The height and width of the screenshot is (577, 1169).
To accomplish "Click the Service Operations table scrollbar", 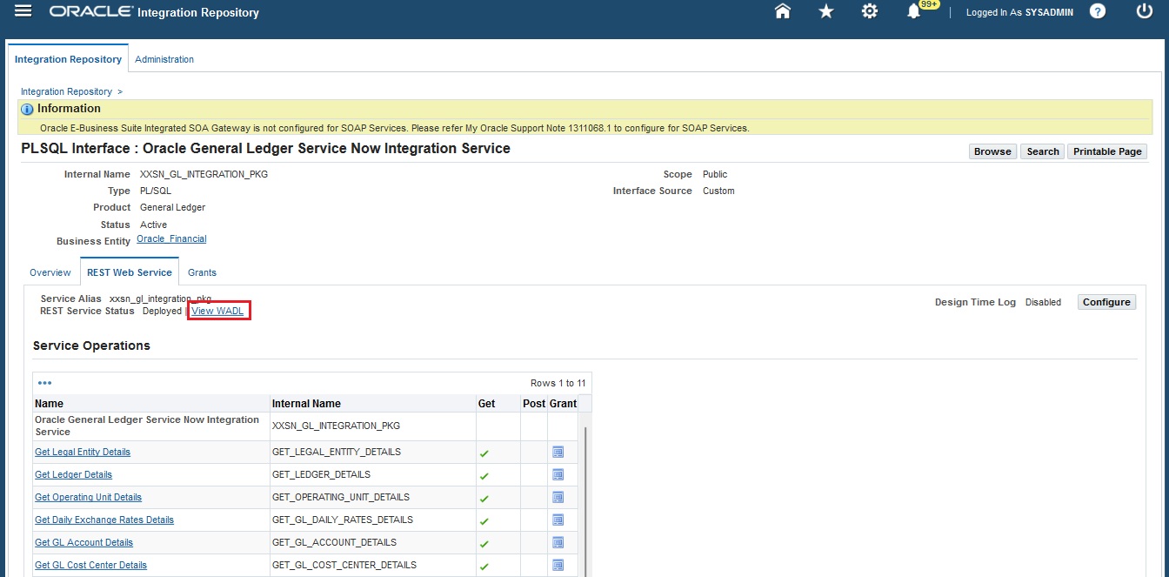I will click(585, 500).
